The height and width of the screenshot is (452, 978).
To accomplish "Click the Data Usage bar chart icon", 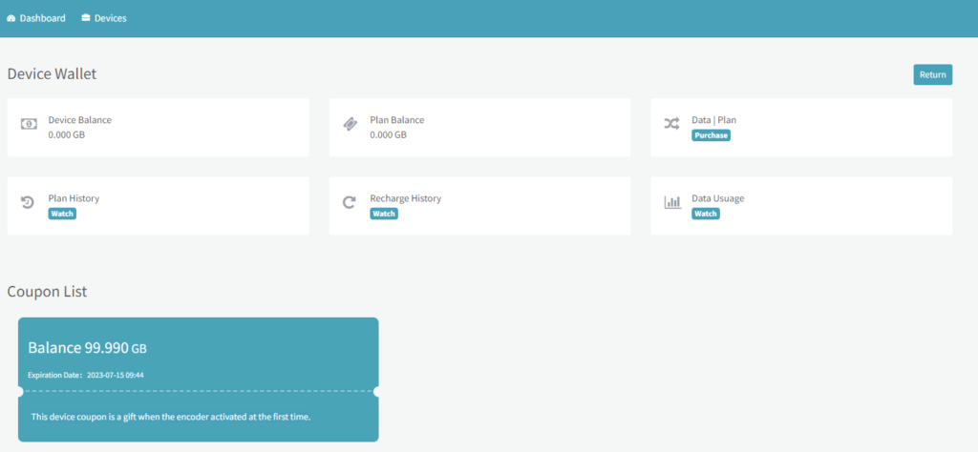I will (x=672, y=202).
